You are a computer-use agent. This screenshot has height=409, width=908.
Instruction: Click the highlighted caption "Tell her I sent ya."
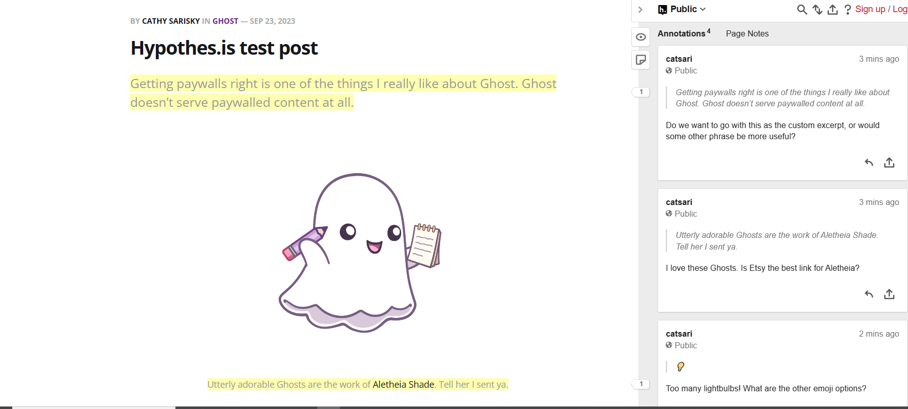point(473,384)
